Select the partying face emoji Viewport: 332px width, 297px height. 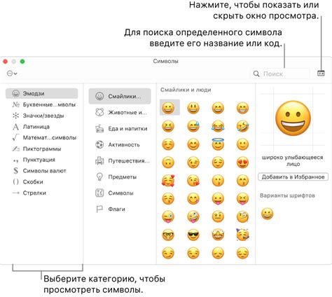click(x=242, y=235)
